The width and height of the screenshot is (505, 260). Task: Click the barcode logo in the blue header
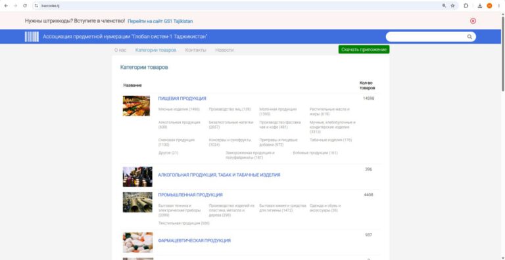[32, 37]
